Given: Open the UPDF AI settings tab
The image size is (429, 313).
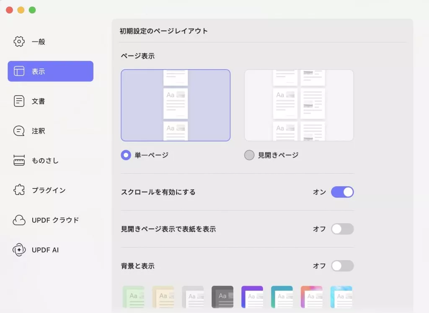Looking at the screenshot, I should point(50,250).
